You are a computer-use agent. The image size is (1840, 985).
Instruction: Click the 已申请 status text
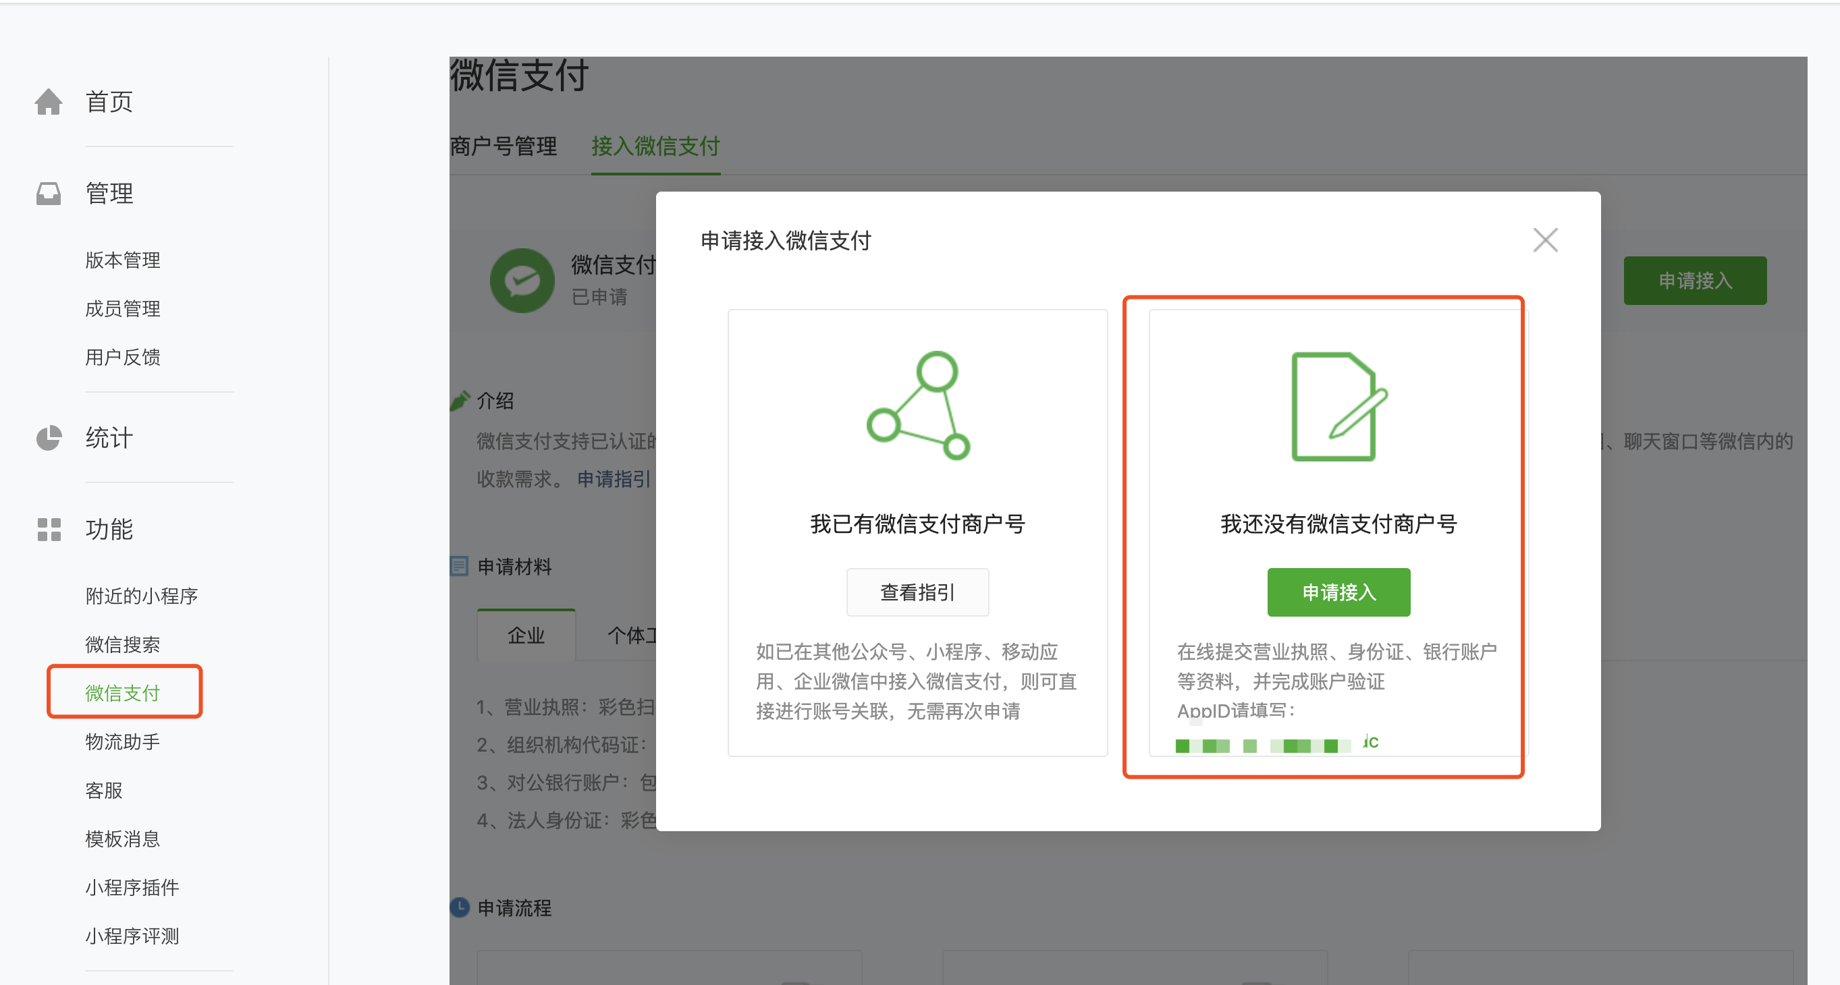tap(599, 296)
